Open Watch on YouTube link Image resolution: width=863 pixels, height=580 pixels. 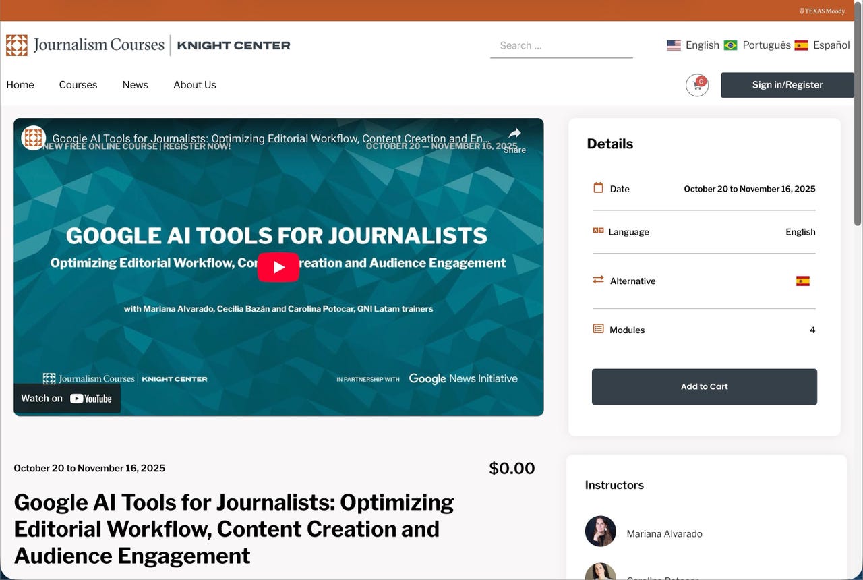[67, 399]
